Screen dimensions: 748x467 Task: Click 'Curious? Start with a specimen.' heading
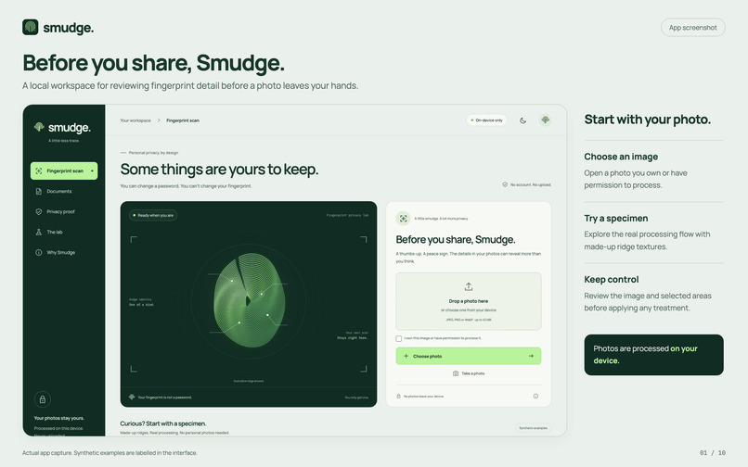(x=163, y=423)
